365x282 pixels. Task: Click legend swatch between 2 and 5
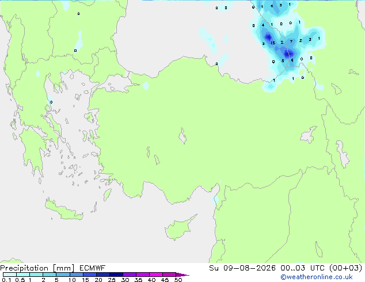point(50,275)
